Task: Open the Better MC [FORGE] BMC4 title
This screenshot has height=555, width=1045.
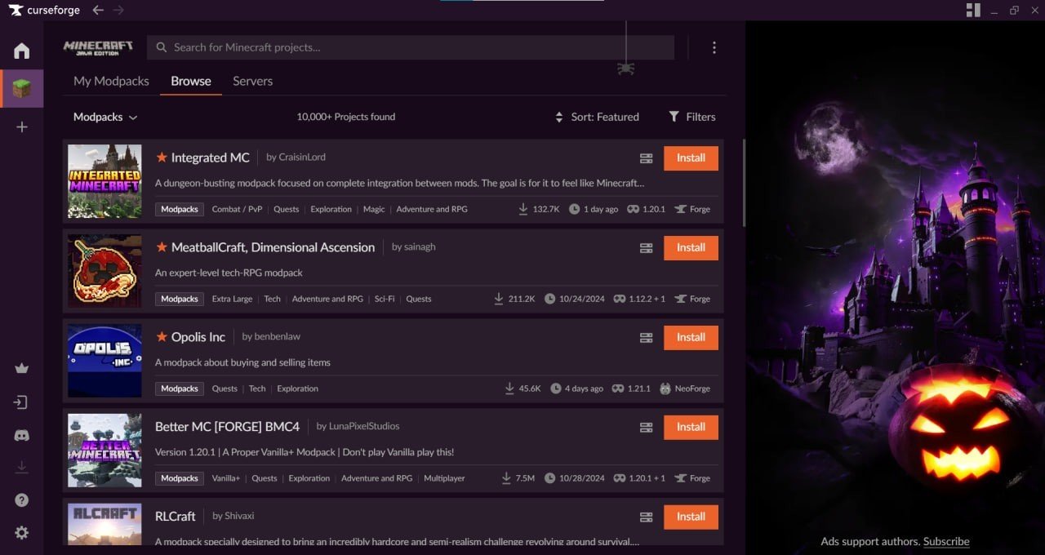Action: click(227, 427)
